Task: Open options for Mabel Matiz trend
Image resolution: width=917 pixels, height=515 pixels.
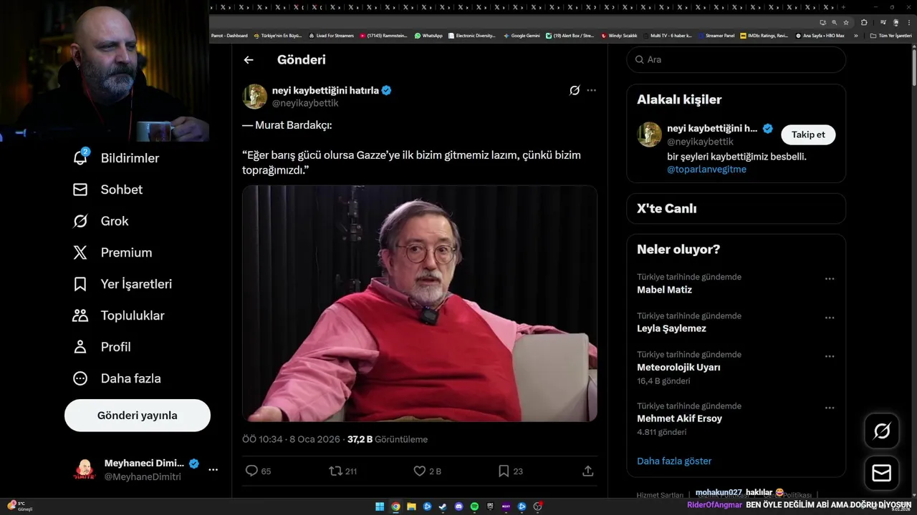Action: (830, 279)
